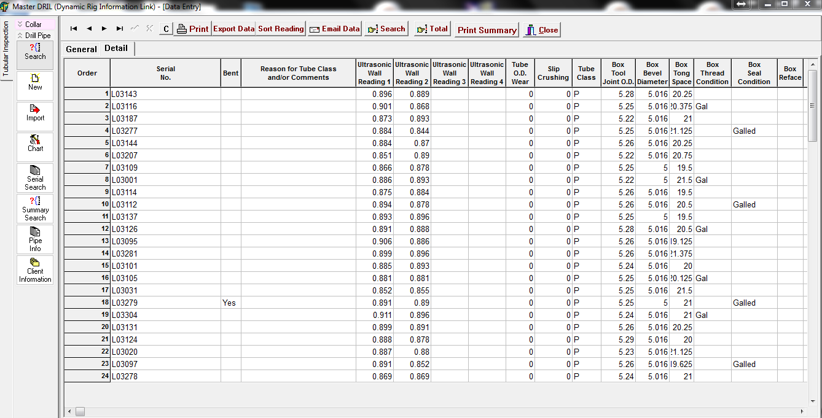Open the Tubular Inspection vertical tab

coord(7,49)
